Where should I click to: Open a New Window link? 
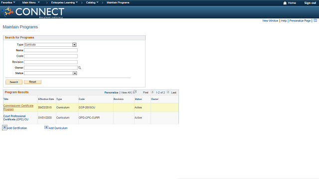[x=270, y=21]
